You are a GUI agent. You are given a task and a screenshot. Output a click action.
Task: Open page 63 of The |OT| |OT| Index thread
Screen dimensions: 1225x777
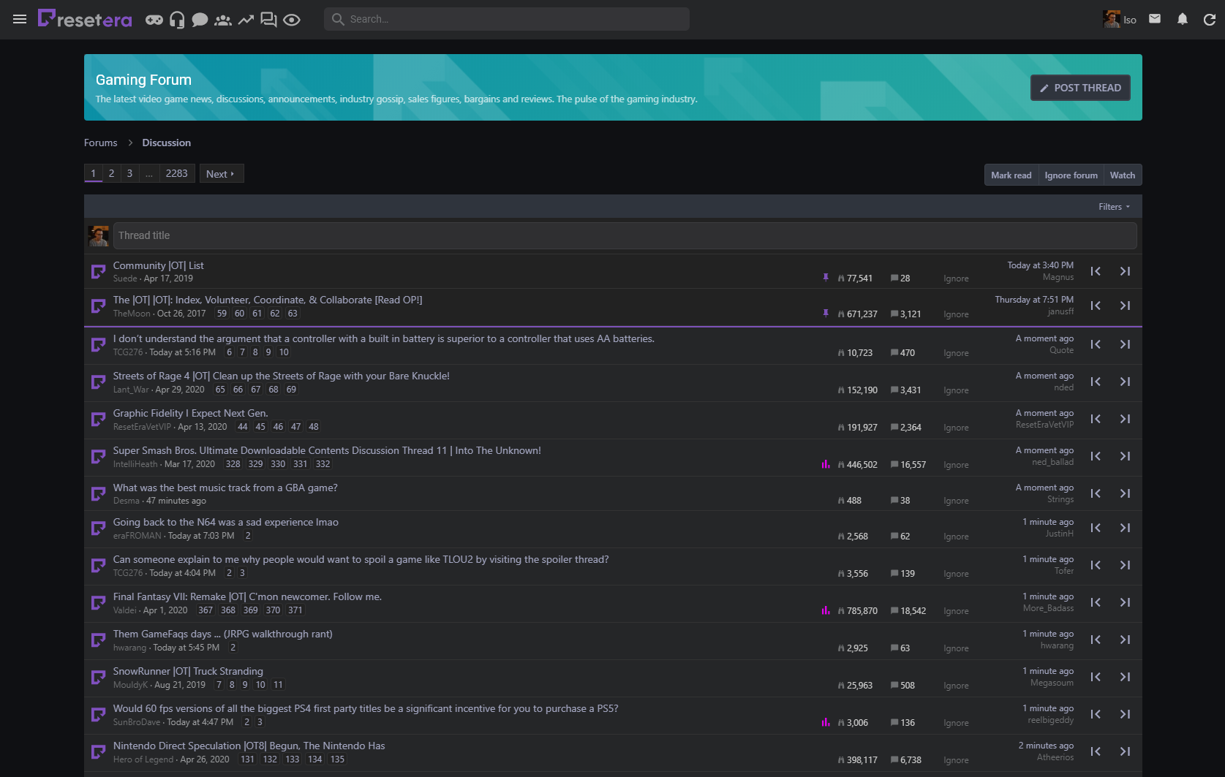[293, 314]
